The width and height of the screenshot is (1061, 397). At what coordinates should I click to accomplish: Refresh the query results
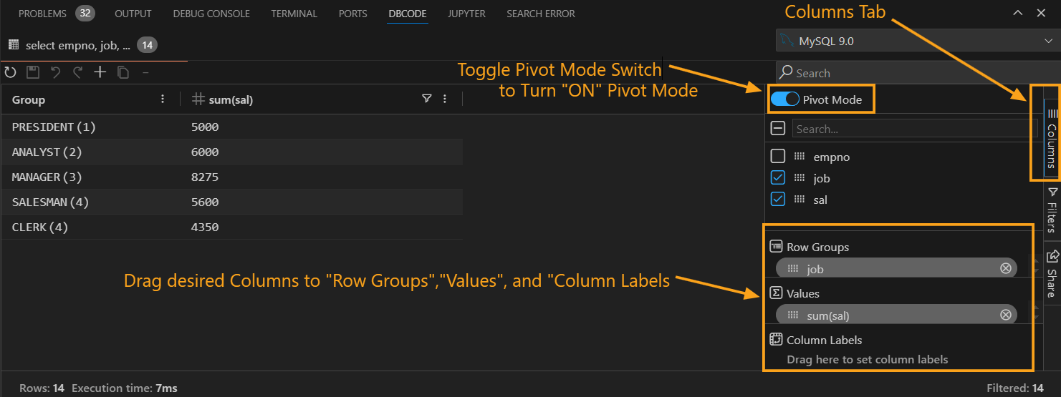tap(10, 72)
